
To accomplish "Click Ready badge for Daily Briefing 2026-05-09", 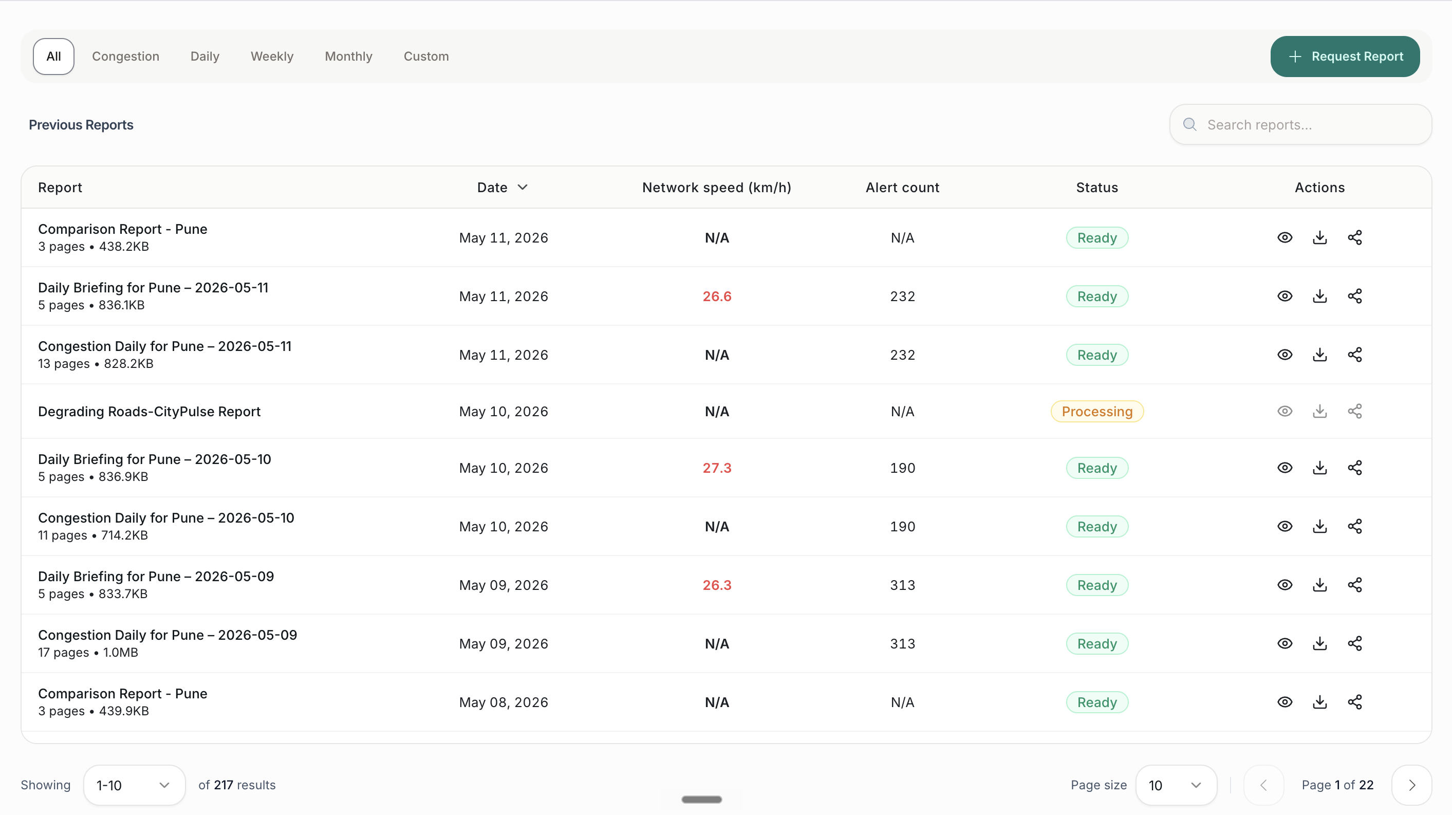I will click(x=1097, y=584).
